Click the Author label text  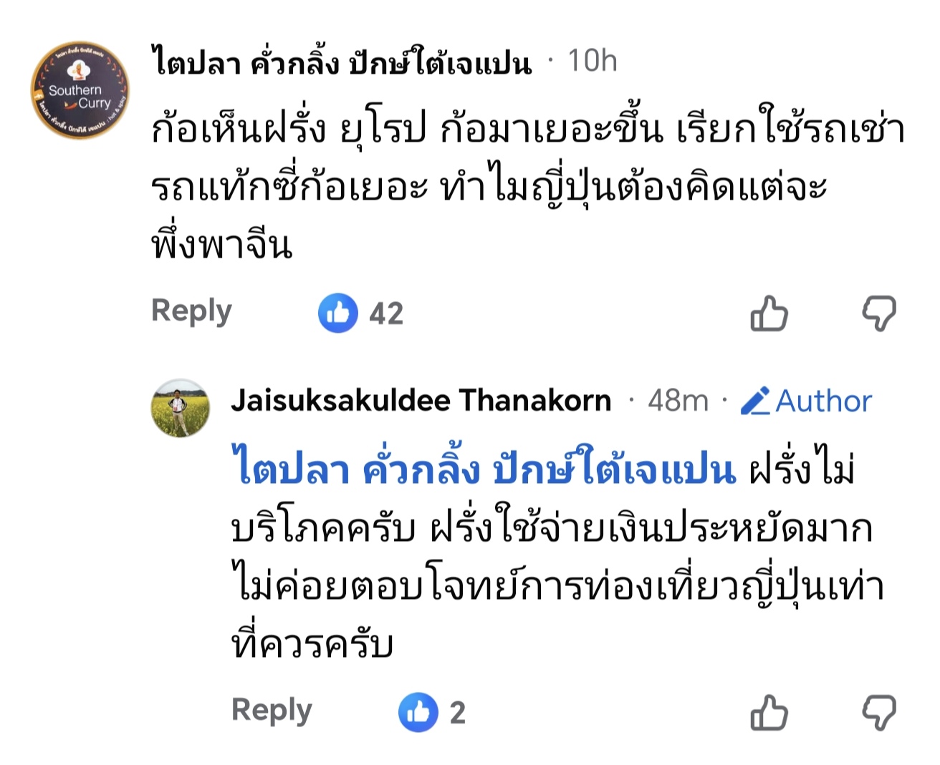(823, 401)
